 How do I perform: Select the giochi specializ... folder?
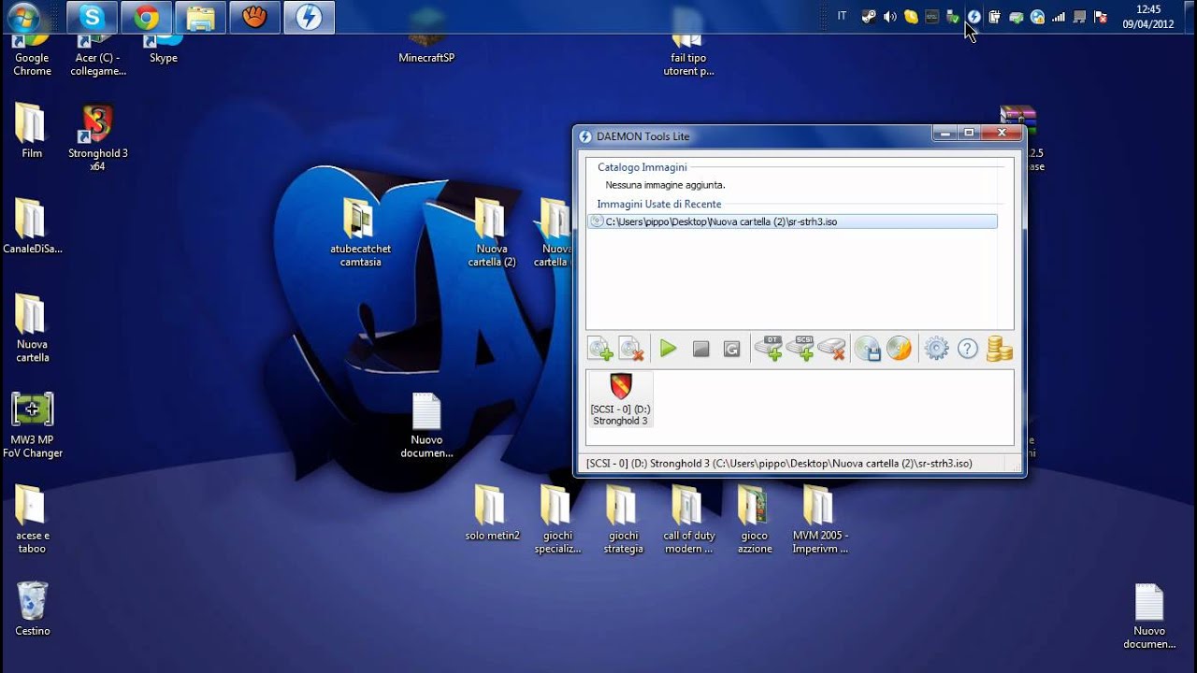point(557,520)
